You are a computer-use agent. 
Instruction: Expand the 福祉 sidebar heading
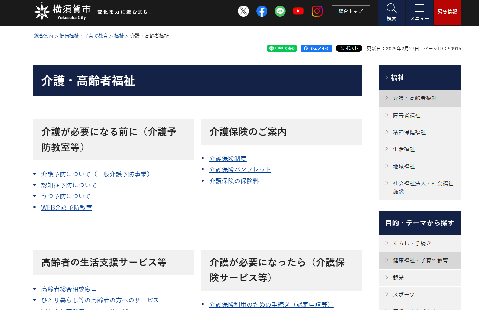397,78
